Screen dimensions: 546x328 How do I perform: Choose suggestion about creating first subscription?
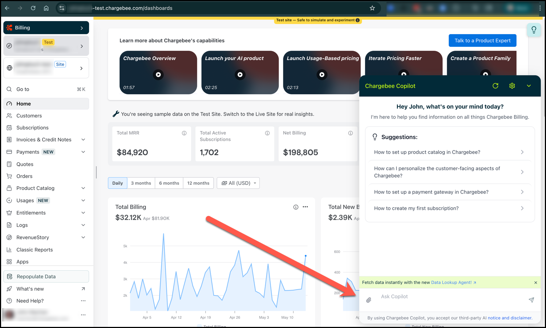click(x=450, y=208)
